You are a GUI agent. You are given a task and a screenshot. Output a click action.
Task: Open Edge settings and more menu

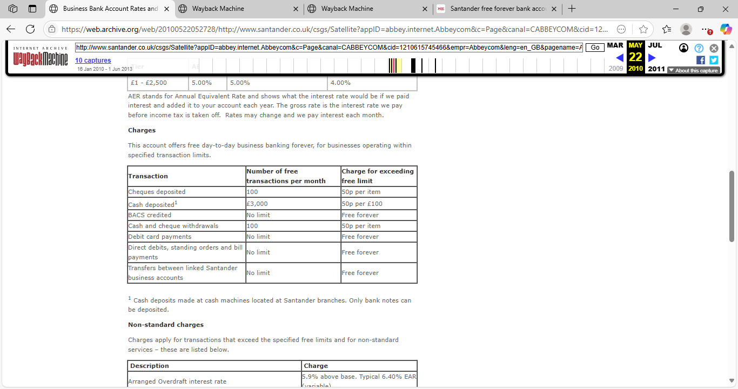(x=705, y=29)
